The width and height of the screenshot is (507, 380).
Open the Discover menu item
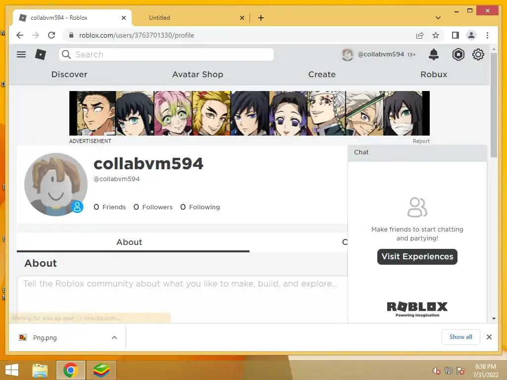[x=69, y=74]
